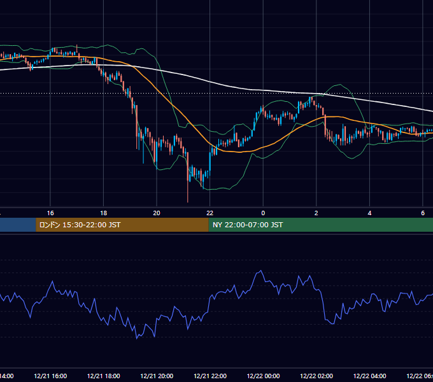Viewport: 433px width, 382px height.
Task: Click the 12/21 16:00 date label
Action: click(50, 376)
